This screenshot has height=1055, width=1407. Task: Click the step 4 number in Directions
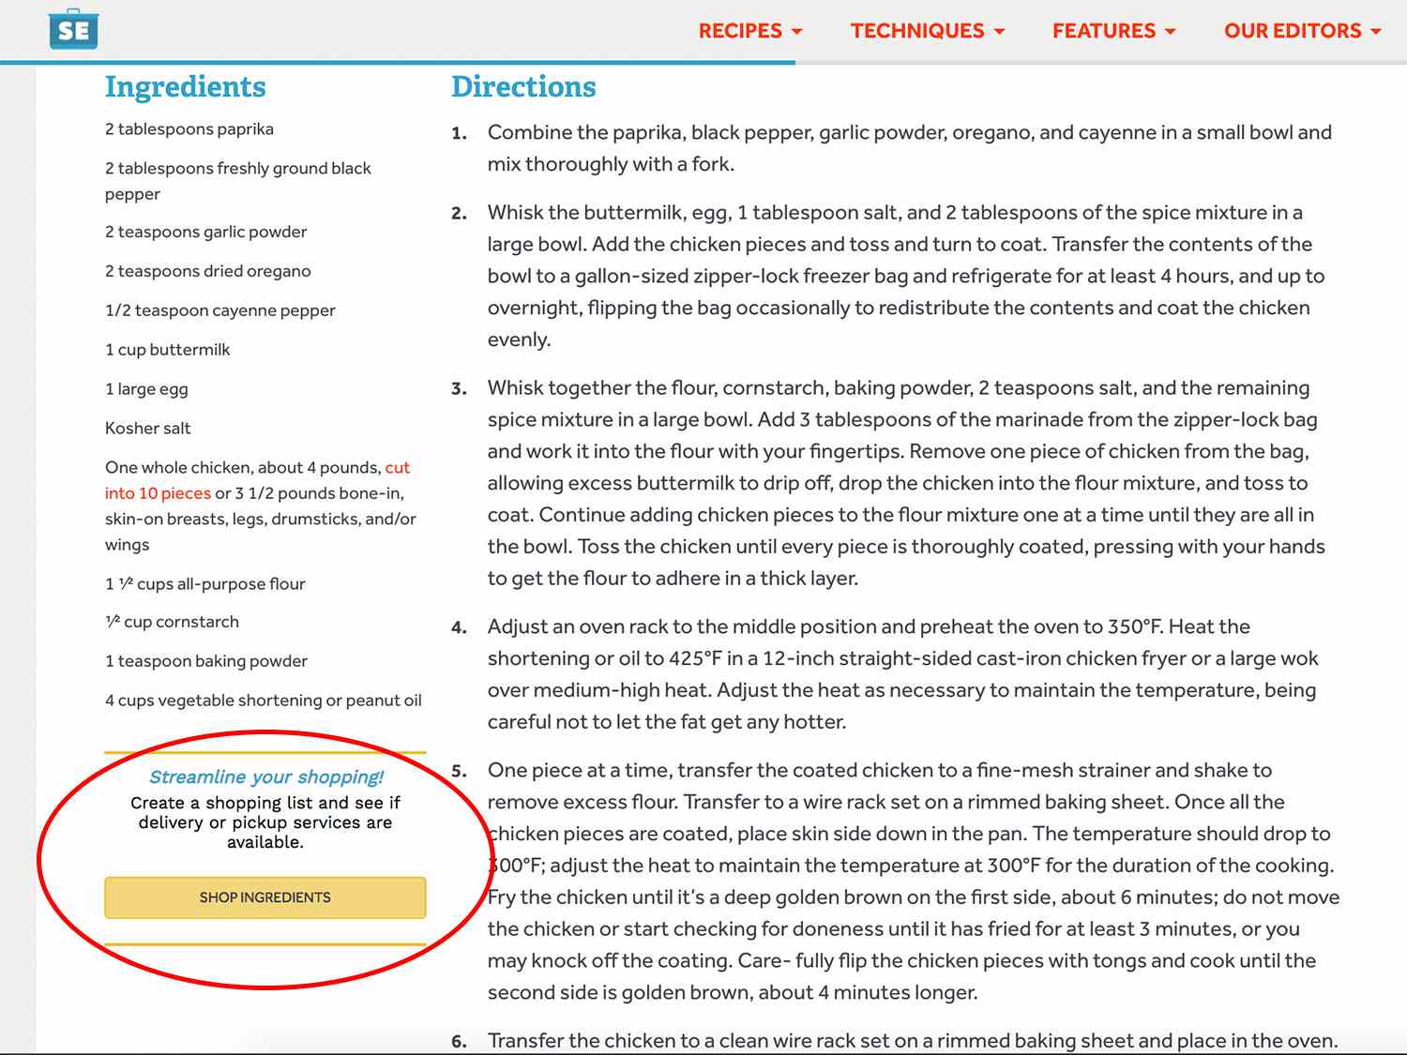coord(458,627)
